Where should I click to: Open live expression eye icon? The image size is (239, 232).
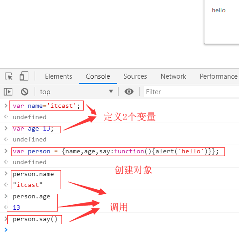click(129, 91)
